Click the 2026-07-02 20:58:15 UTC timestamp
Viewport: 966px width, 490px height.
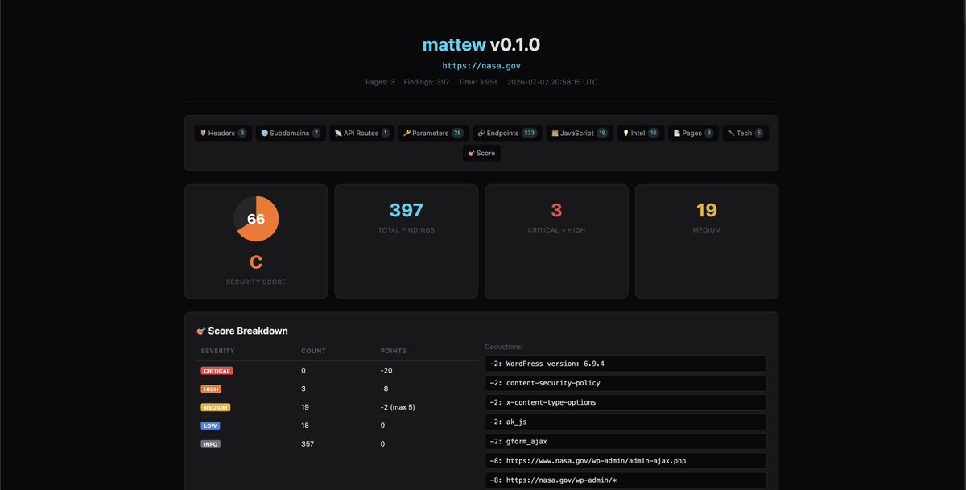[552, 82]
